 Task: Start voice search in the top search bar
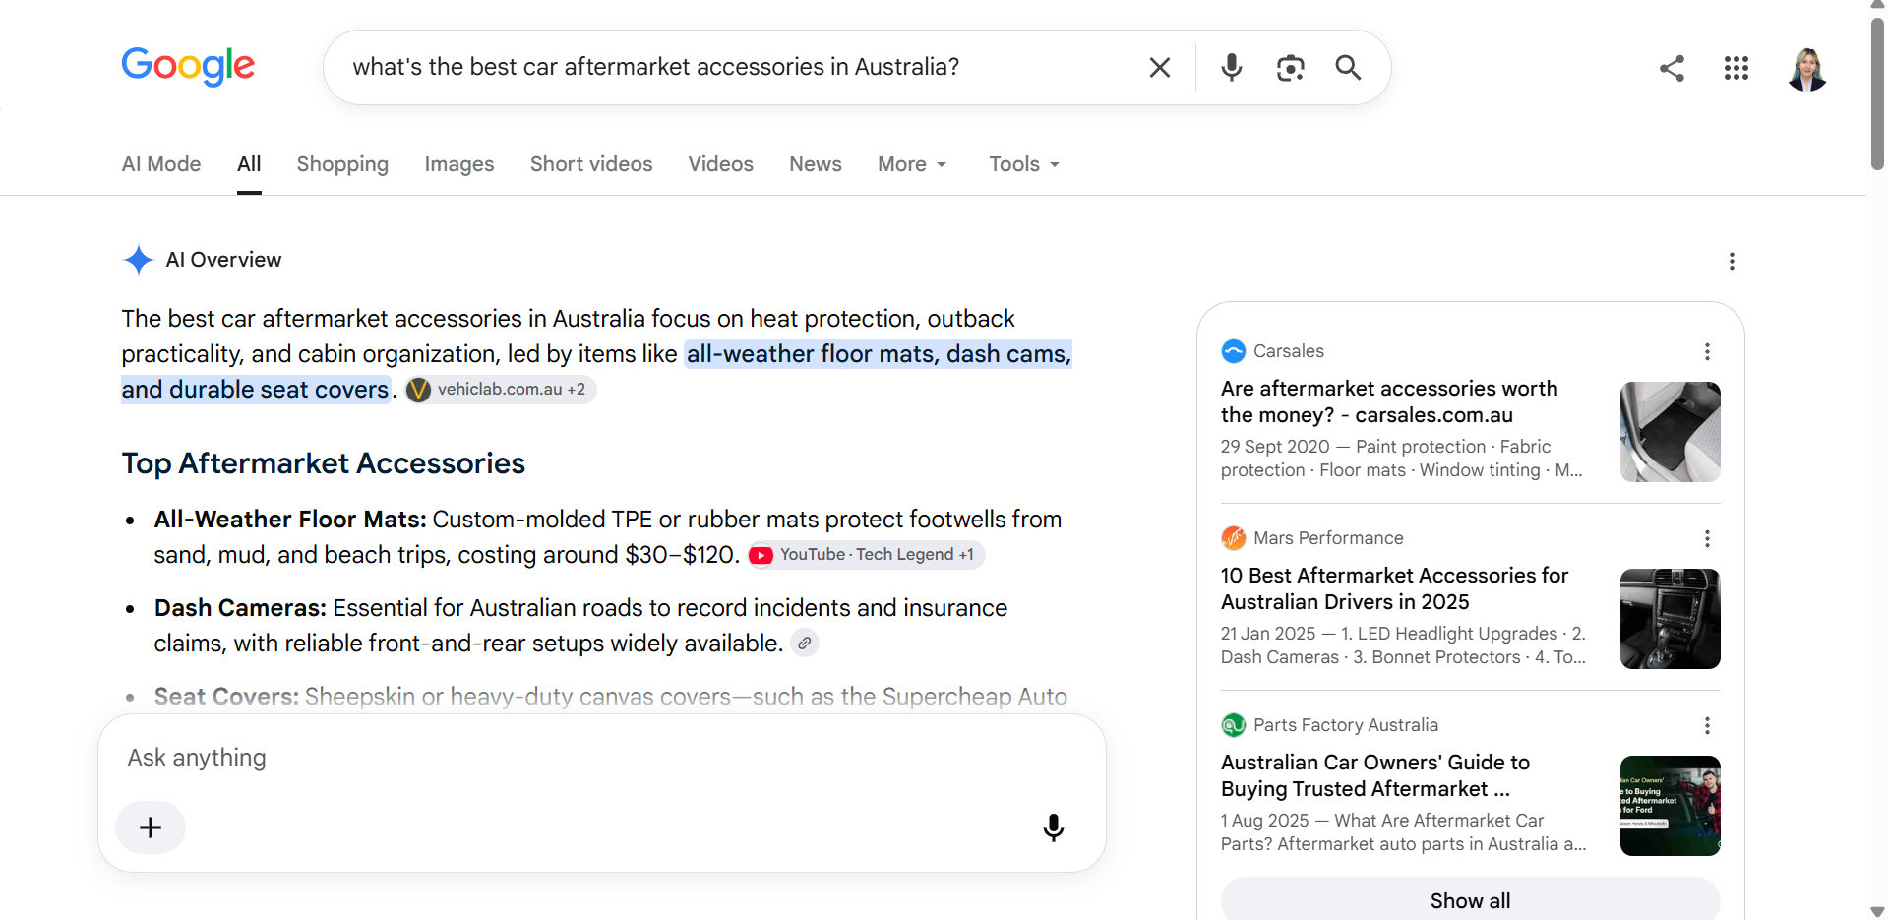(1231, 67)
